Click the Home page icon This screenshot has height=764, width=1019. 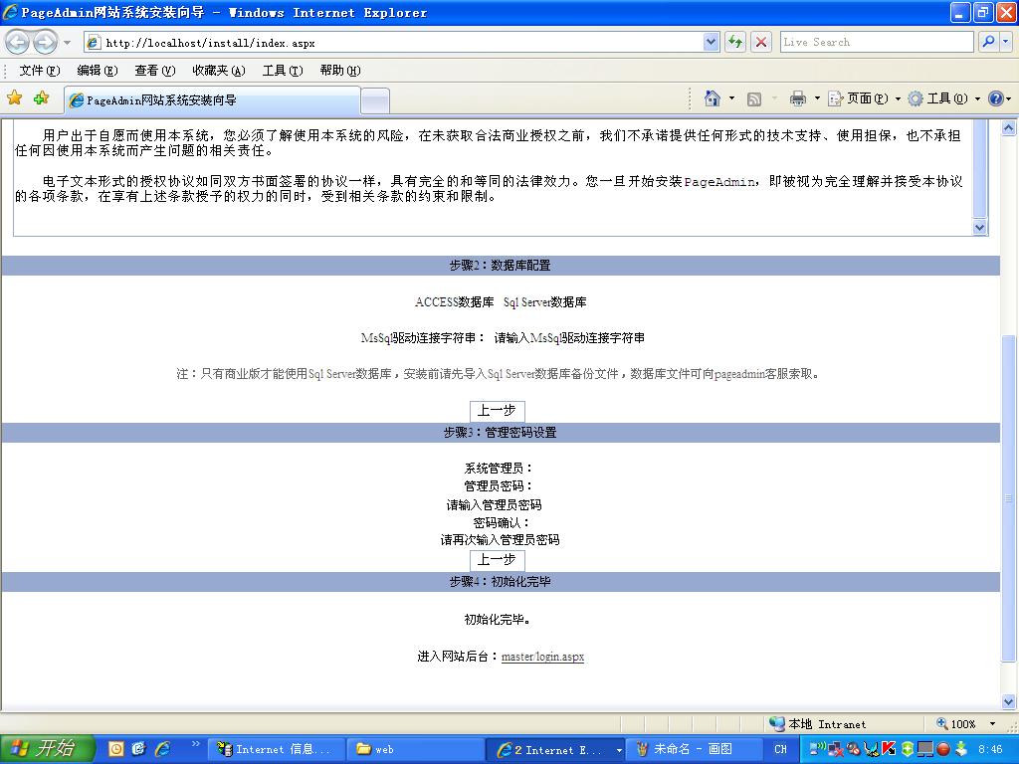(x=713, y=98)
